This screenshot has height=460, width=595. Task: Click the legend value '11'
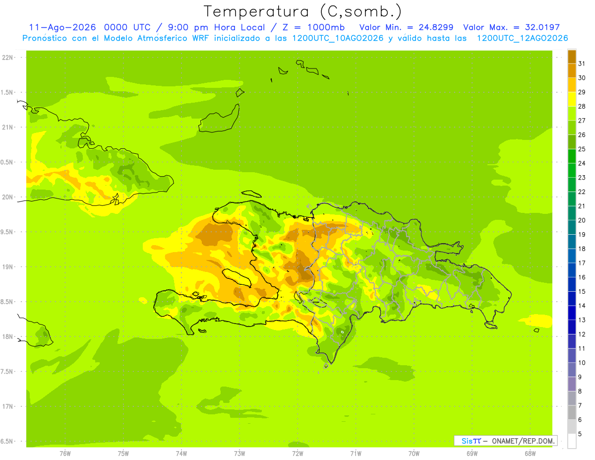point(582,348)
